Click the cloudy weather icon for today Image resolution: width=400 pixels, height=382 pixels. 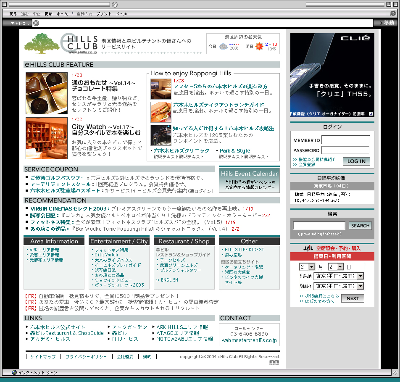pos(223,47)
